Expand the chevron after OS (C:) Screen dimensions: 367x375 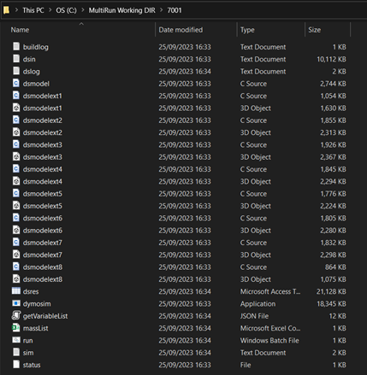pyautogui.click(x=83, y=10)
